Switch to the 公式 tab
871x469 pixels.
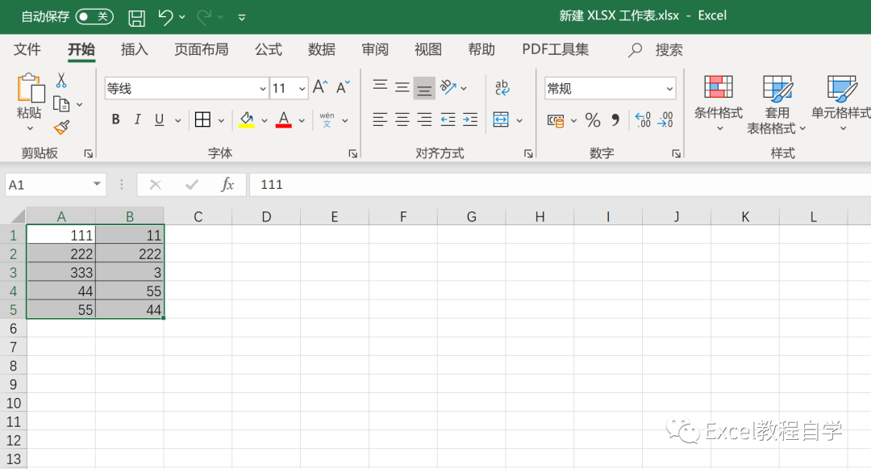[269, 49]
